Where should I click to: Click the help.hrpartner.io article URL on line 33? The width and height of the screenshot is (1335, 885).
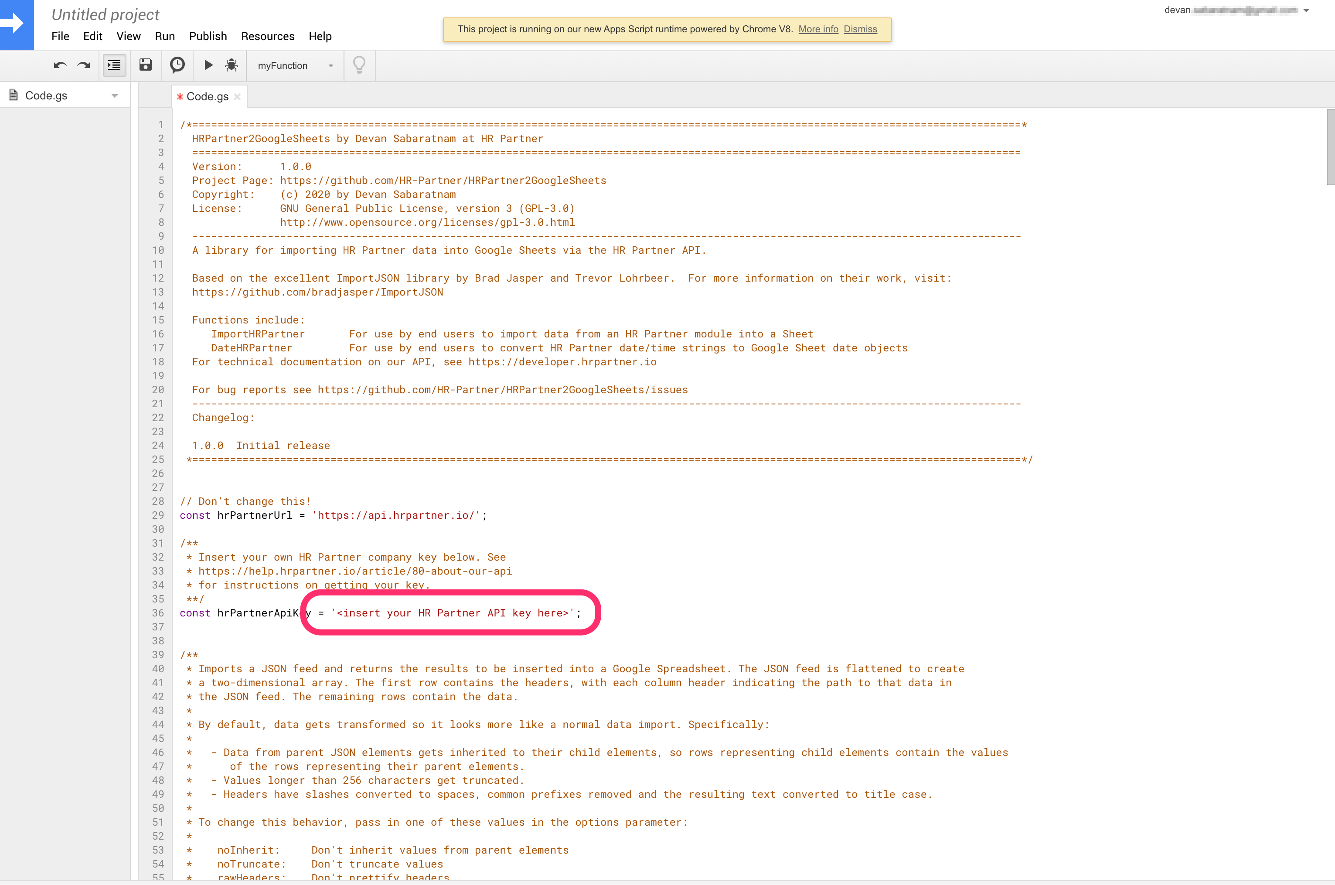355,571
